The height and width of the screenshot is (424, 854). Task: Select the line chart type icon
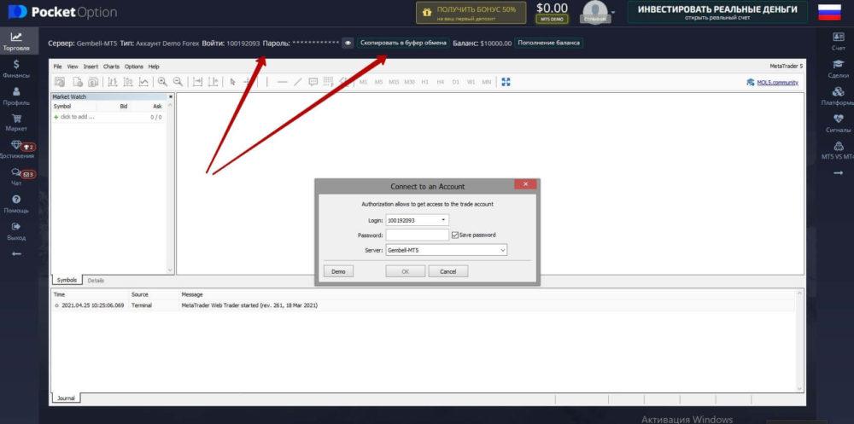click(143, 82)
